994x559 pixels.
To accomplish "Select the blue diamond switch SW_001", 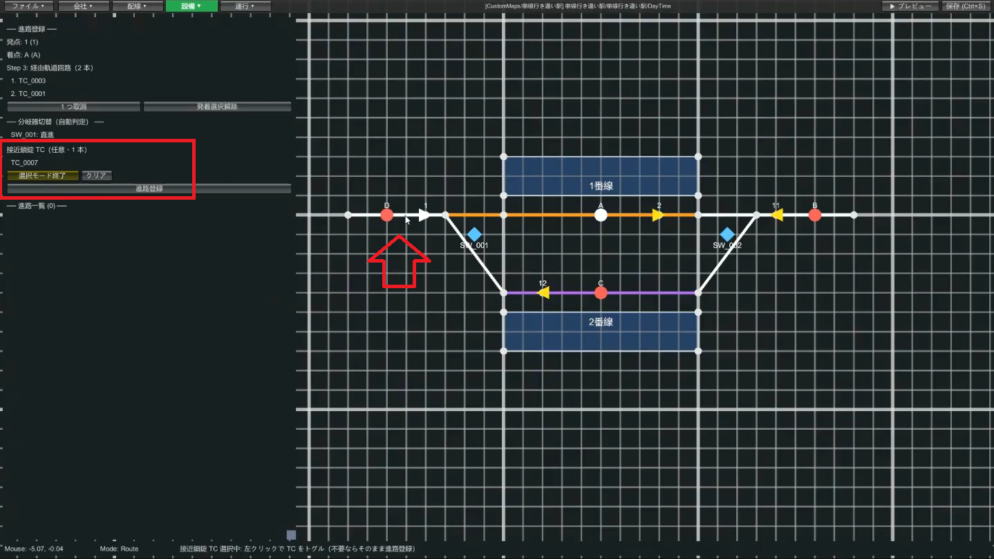I will pos(474,234).
